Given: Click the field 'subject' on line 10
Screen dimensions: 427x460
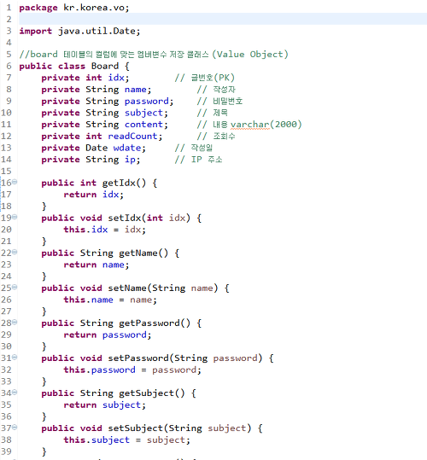Looking at the screenshot, I should click(143, 113).
